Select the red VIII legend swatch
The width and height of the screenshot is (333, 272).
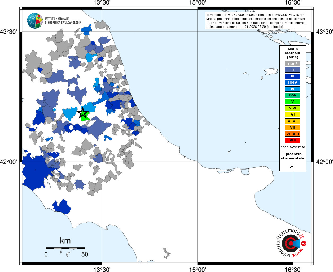pyautogui.click(x=293, y=140)
